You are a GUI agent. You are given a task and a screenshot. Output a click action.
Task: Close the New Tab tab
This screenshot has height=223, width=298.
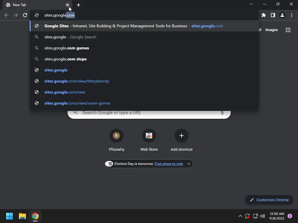(68, 5)
